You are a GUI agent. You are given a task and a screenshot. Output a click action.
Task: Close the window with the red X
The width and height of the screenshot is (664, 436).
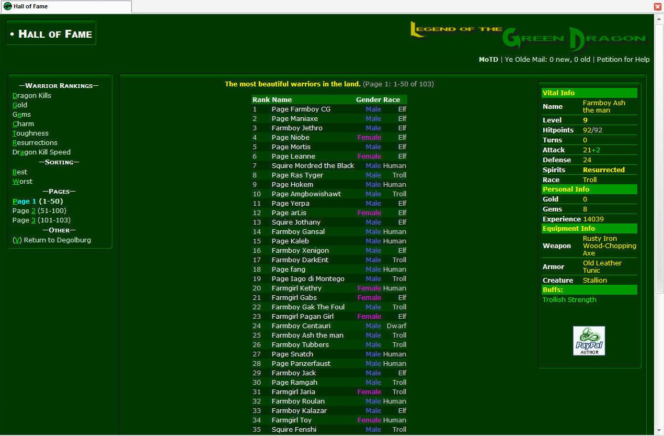[658, 6]
